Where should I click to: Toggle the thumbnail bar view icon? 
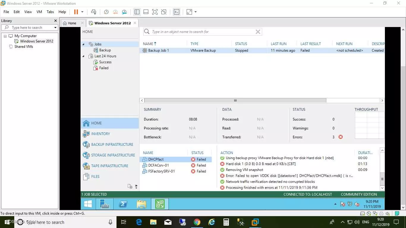click(146, 12)
